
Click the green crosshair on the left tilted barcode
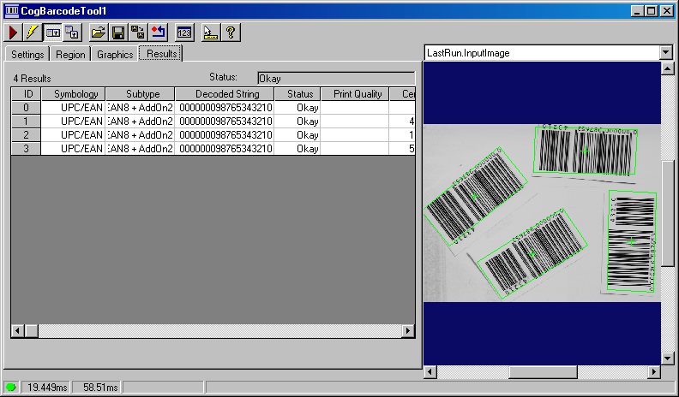click(x=475, y=197)
